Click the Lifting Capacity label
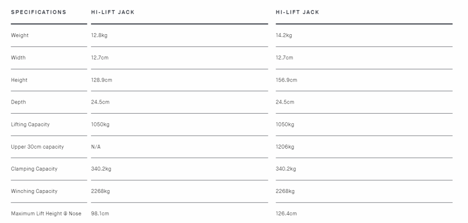The height and width of the screenshot is (223, 468). pyautogui.click(x=30, y=124)
